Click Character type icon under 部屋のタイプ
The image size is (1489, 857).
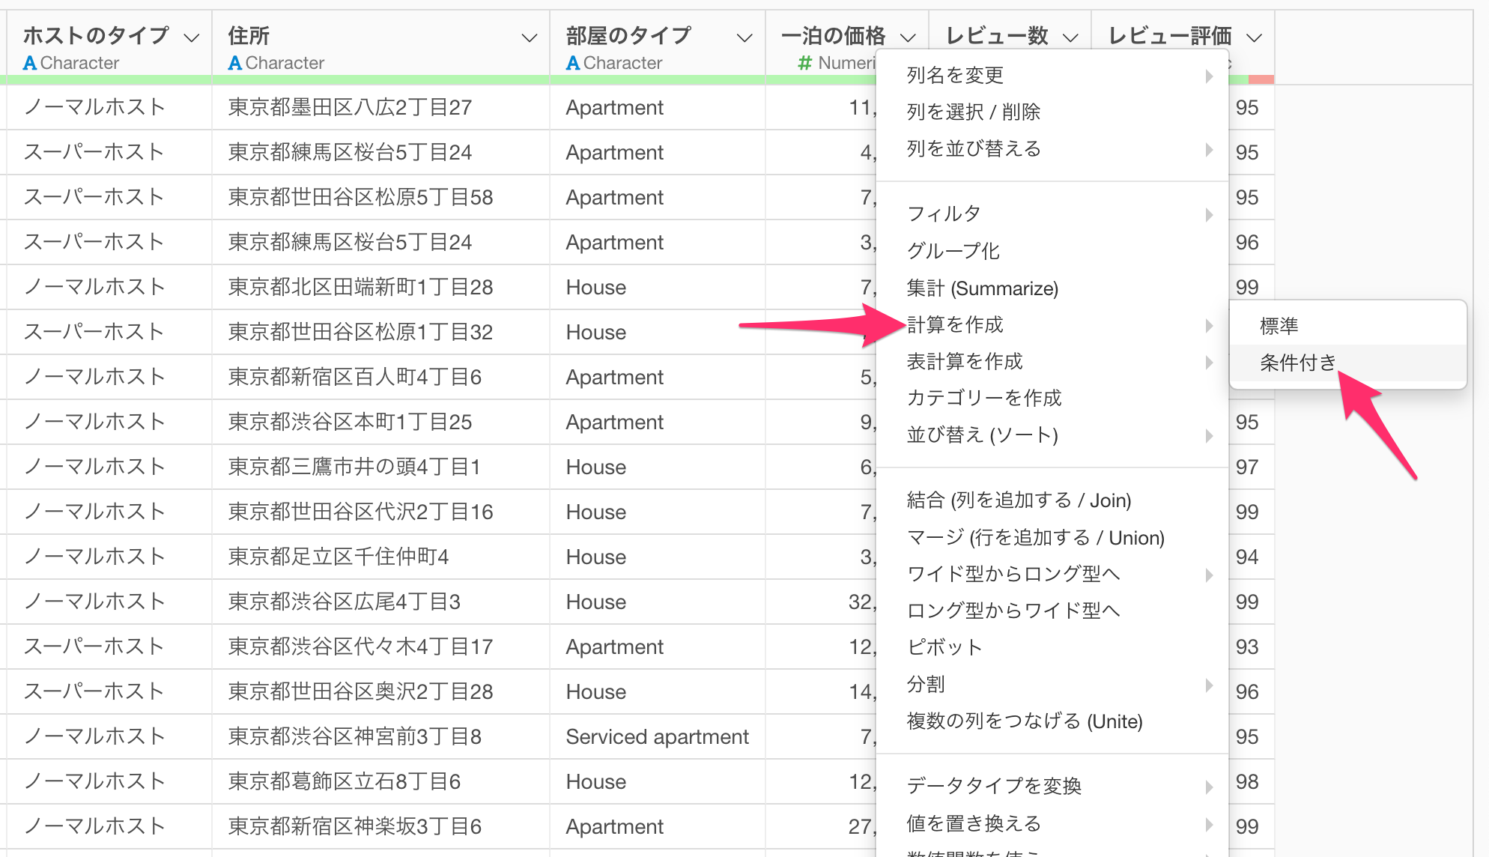click(x=573, y=64)
